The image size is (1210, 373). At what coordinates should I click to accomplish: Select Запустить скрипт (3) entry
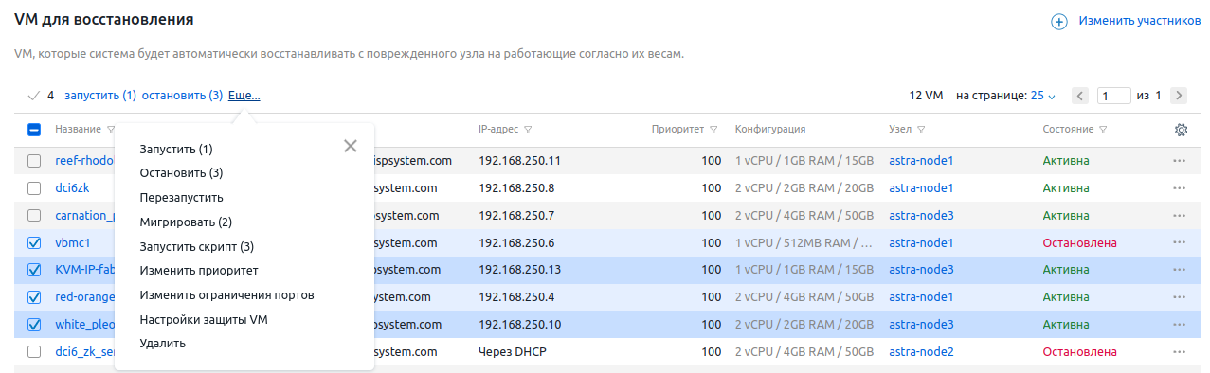pos(197,247)
